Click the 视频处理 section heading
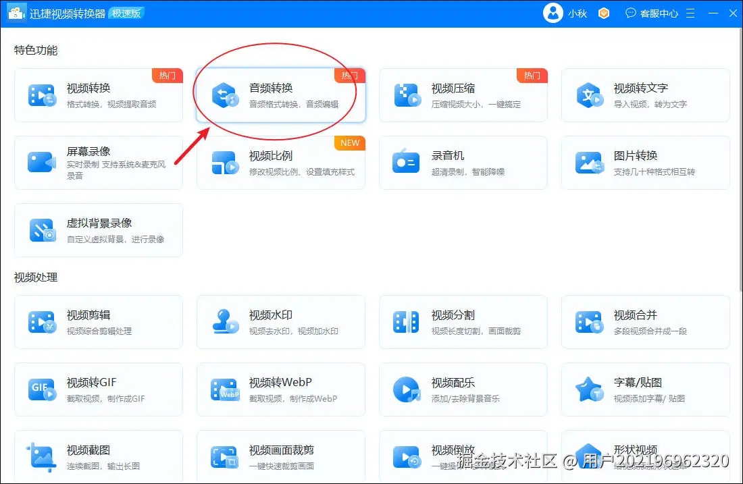Viewport: 743px width, 484px height. point(36,277)
